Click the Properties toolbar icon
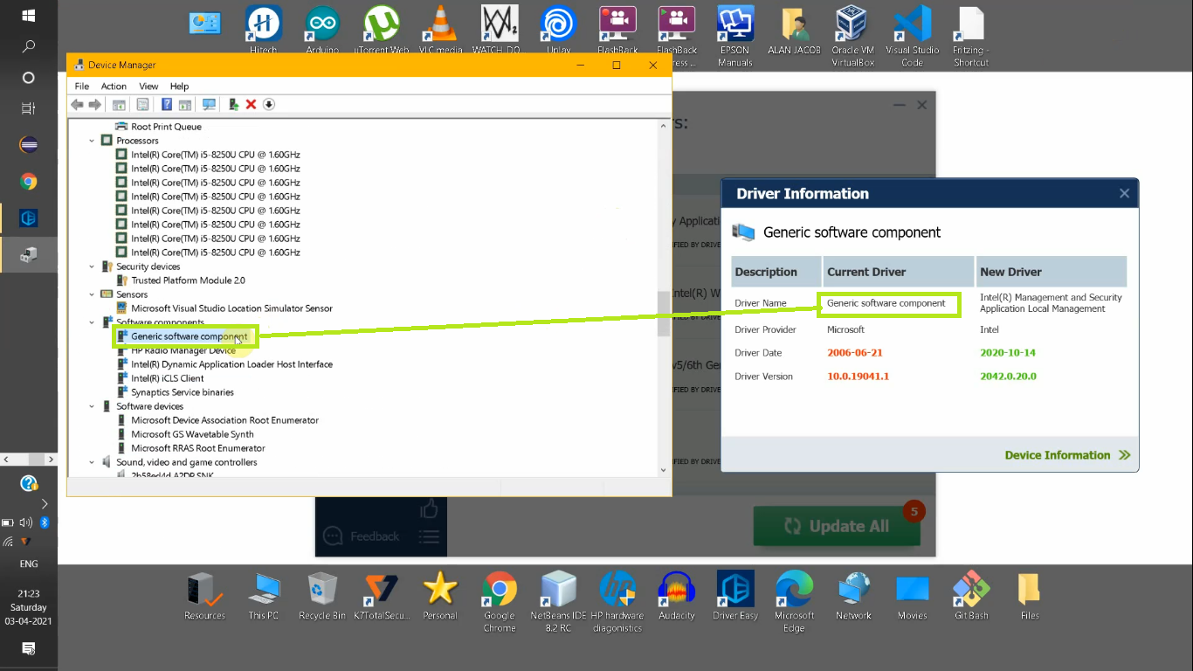The image size is (1193, 671). (142, 104)
